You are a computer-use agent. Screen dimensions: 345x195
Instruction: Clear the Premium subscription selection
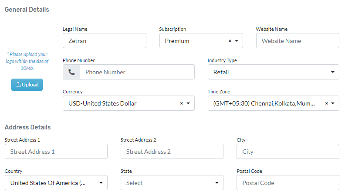coord(230,41)
